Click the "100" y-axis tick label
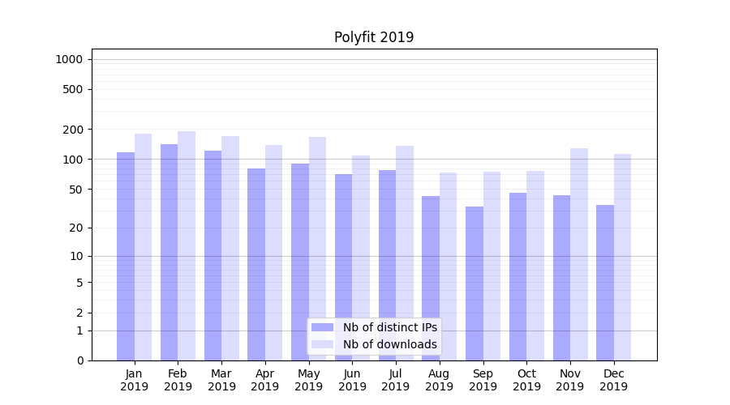The height and width of the screenshot is (405, 730). (x=72, y=160)
